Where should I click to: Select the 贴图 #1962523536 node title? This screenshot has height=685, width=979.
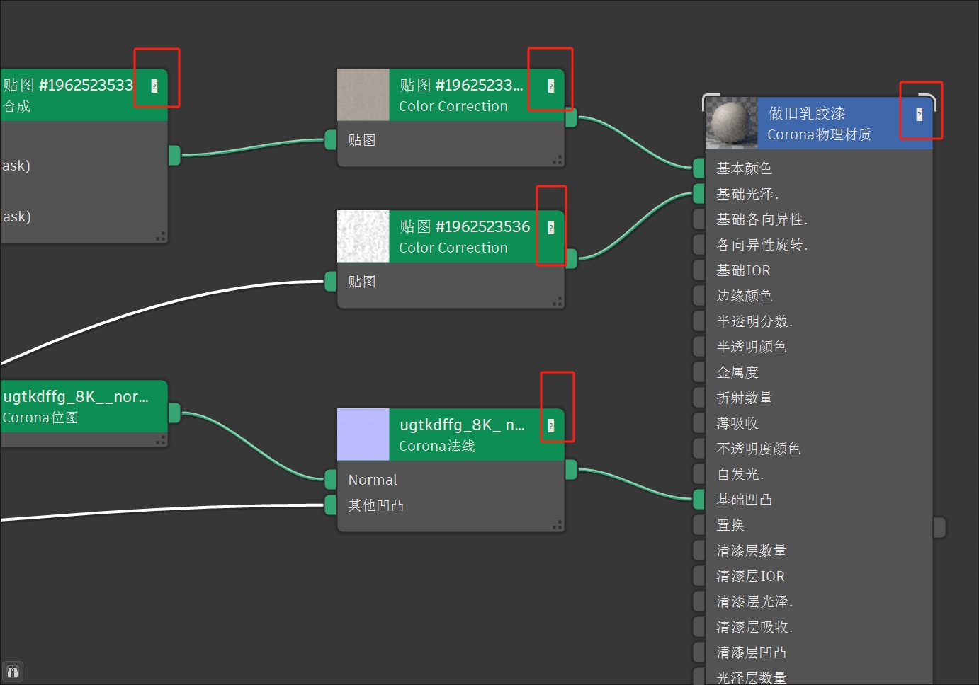click(x=465, y=227)
